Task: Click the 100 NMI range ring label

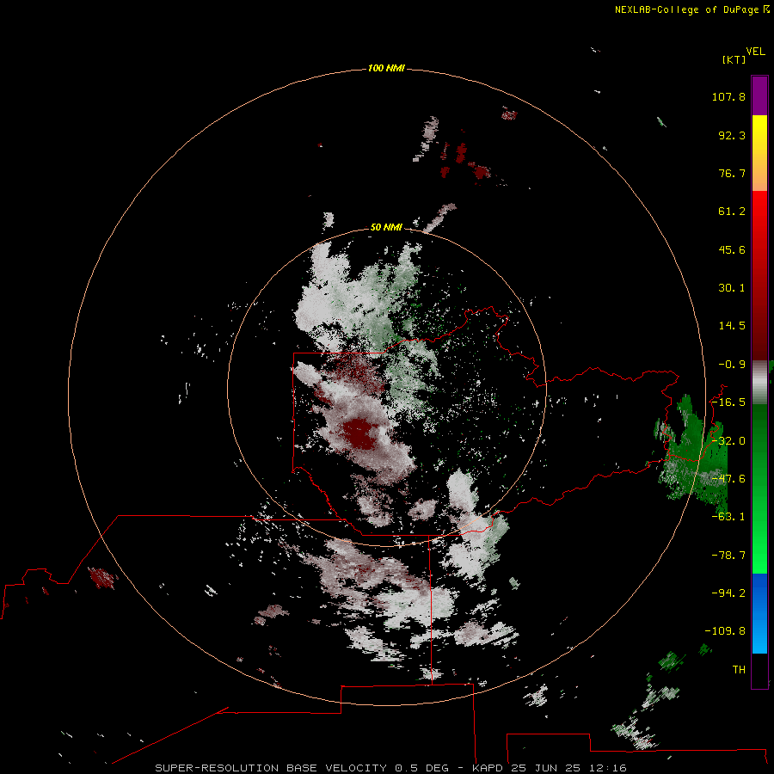Action: tap(386, 68)
